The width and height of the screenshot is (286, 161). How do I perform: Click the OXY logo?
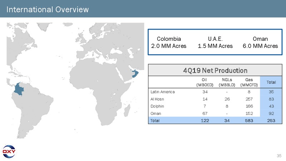(x=9, y=151)
